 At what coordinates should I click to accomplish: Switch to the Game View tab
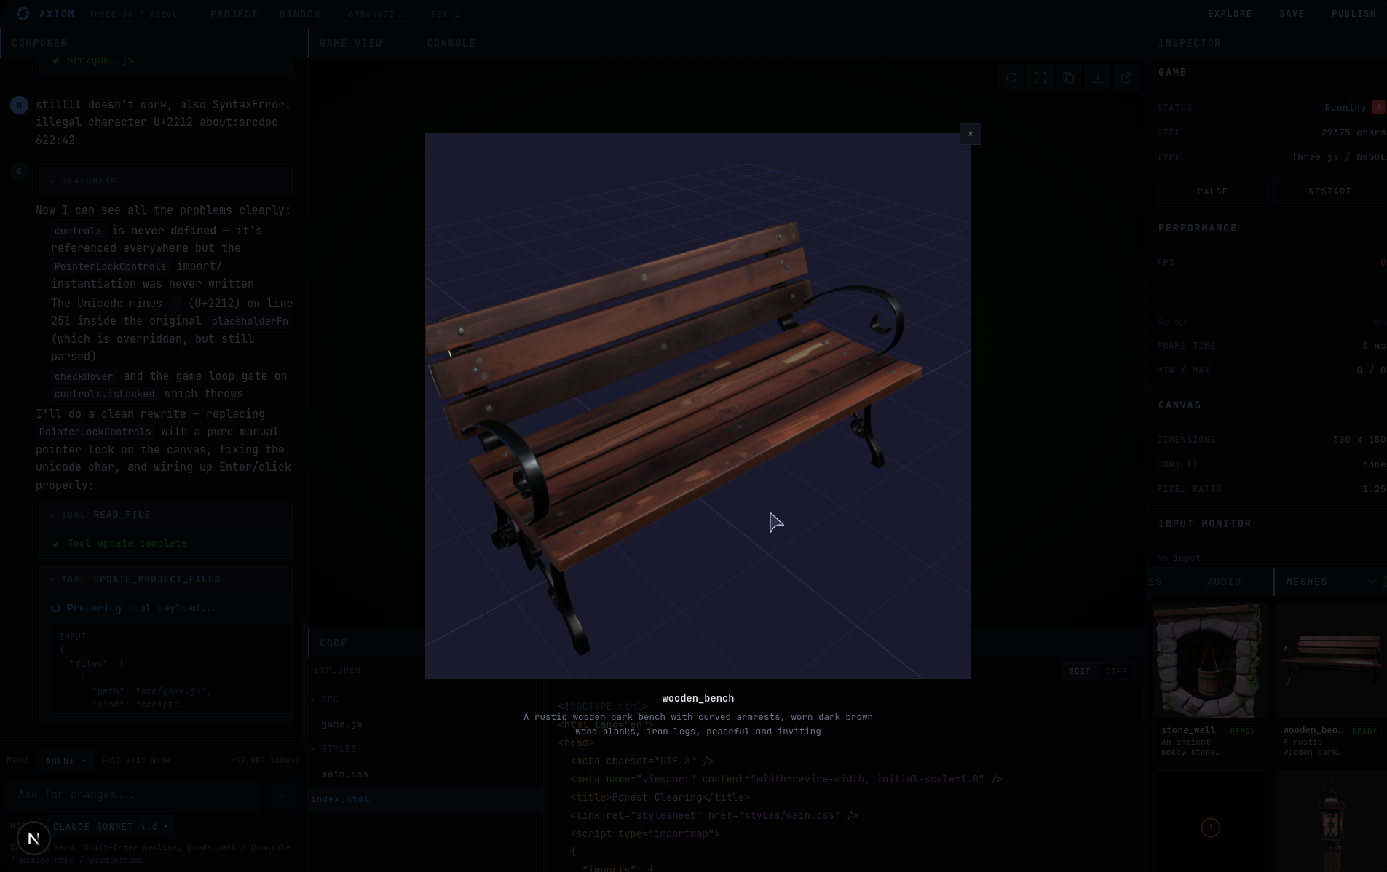[351, 44]
